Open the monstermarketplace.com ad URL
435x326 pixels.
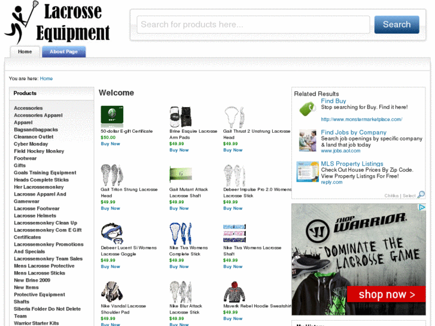point(361,119)
